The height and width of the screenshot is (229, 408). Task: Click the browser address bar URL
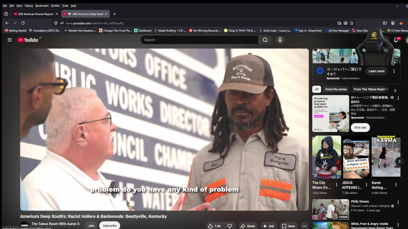95,23
